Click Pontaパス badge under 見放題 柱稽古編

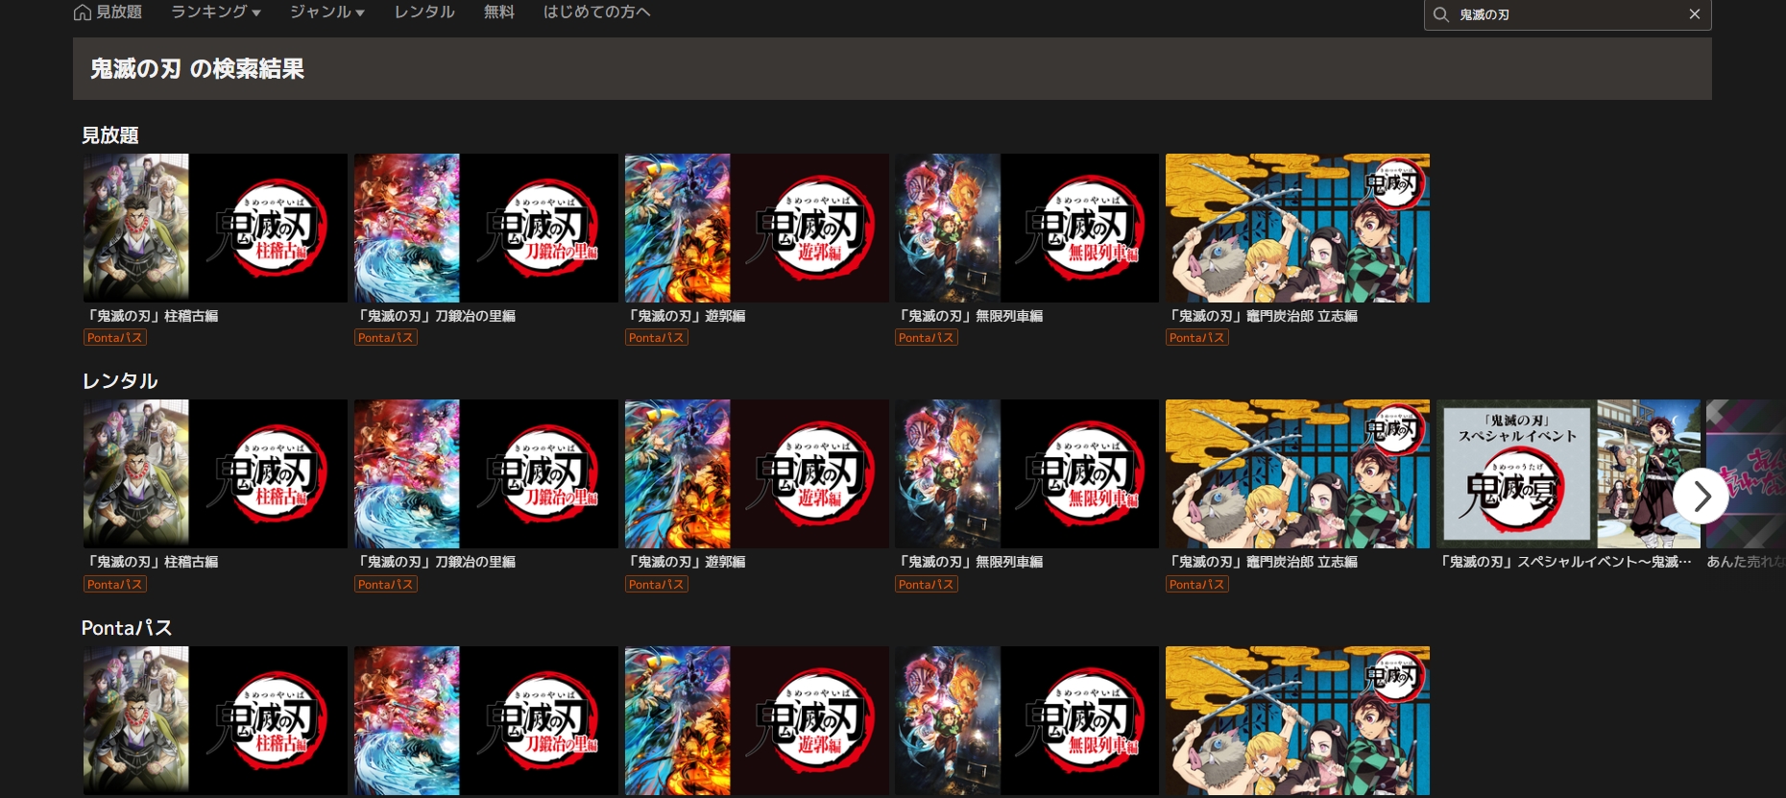pyautogui.click(x=115, y=338)
